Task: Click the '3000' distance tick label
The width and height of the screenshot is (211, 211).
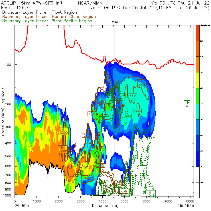Action: 80,201
